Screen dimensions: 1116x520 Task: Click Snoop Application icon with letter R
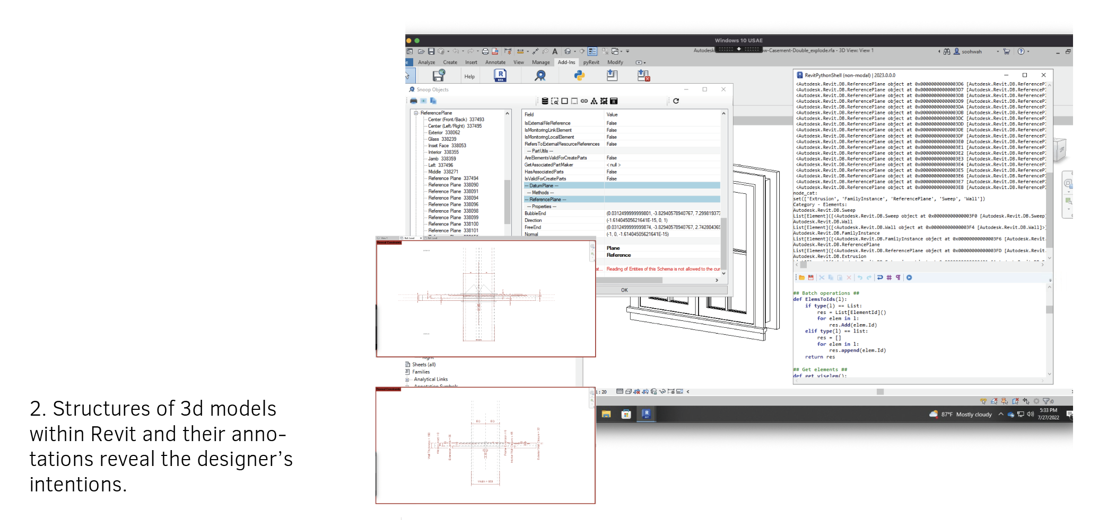[614, 101]
